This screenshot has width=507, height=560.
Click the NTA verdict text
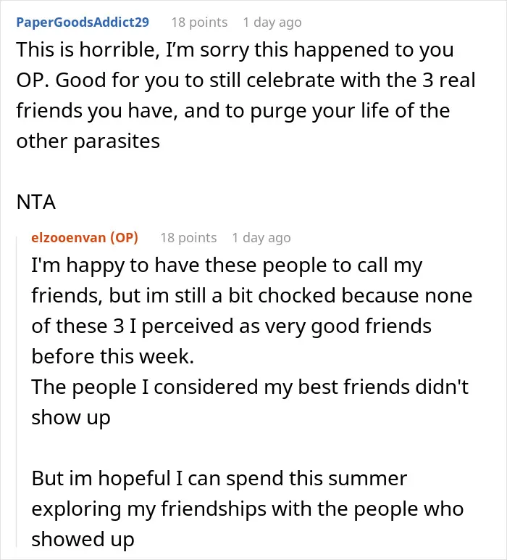coord(36,202)
